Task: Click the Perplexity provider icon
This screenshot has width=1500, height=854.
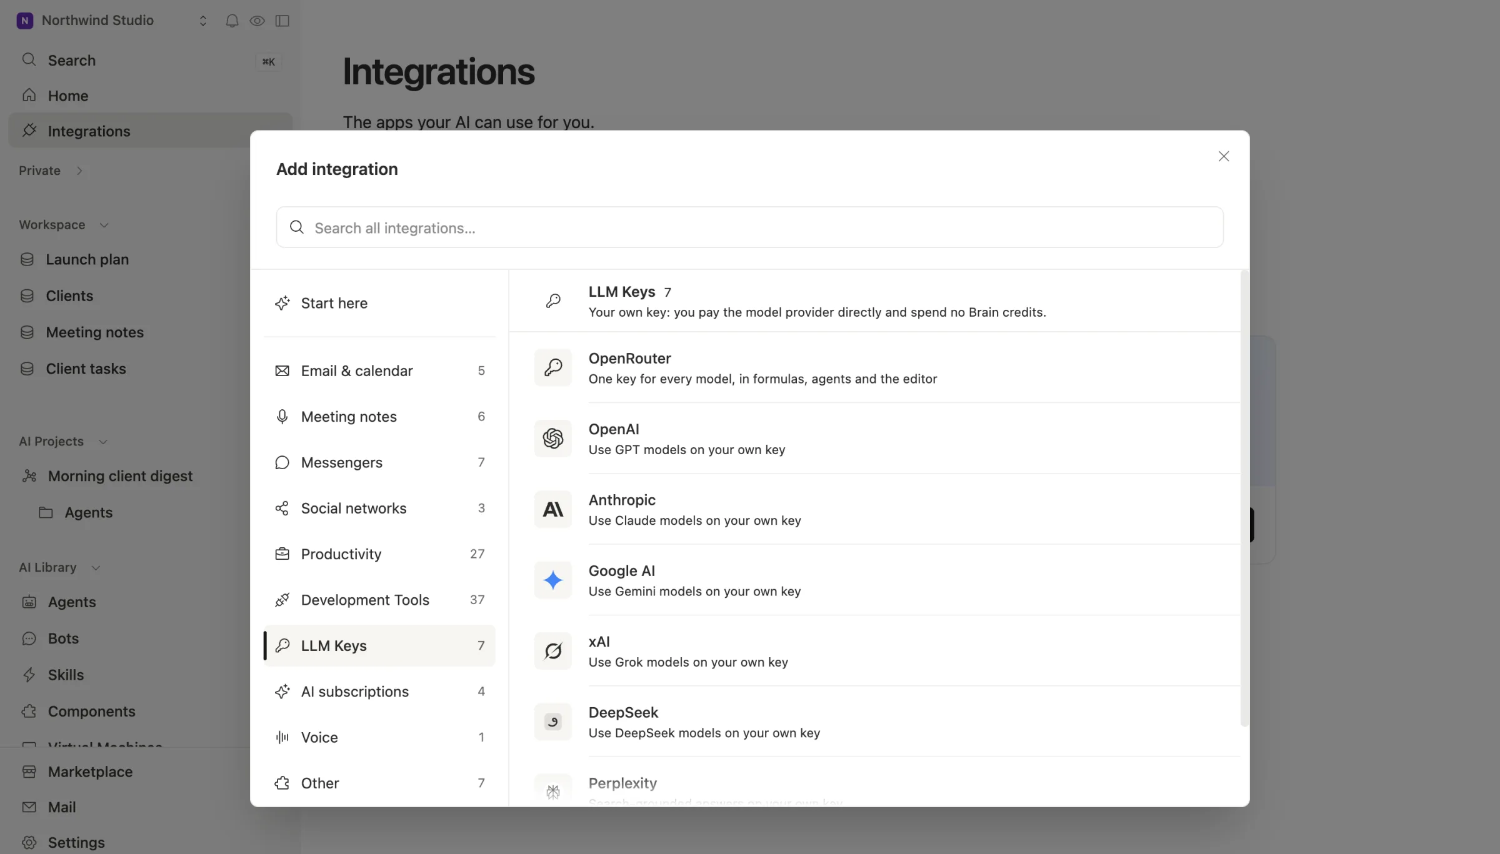Action: point(552,790)
